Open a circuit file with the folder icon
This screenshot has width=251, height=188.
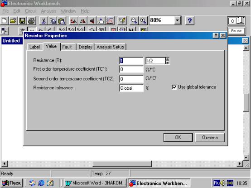(x=13, y=21)
